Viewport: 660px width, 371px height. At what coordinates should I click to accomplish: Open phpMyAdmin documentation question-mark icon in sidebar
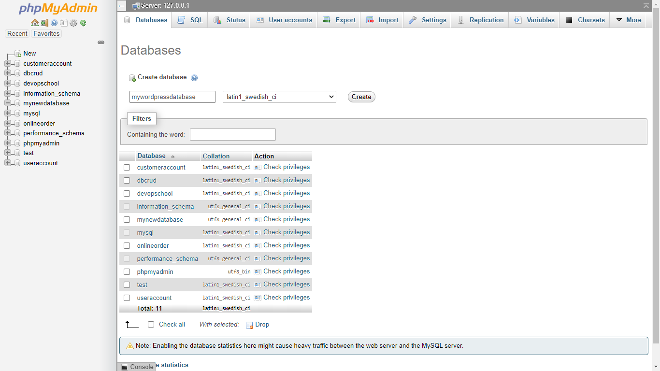point(54,23)
